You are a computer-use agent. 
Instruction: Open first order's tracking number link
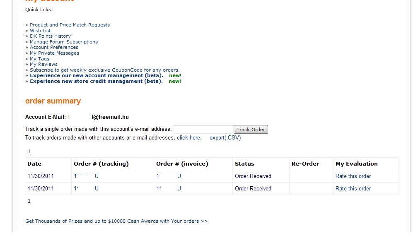(x=86, y=176)
